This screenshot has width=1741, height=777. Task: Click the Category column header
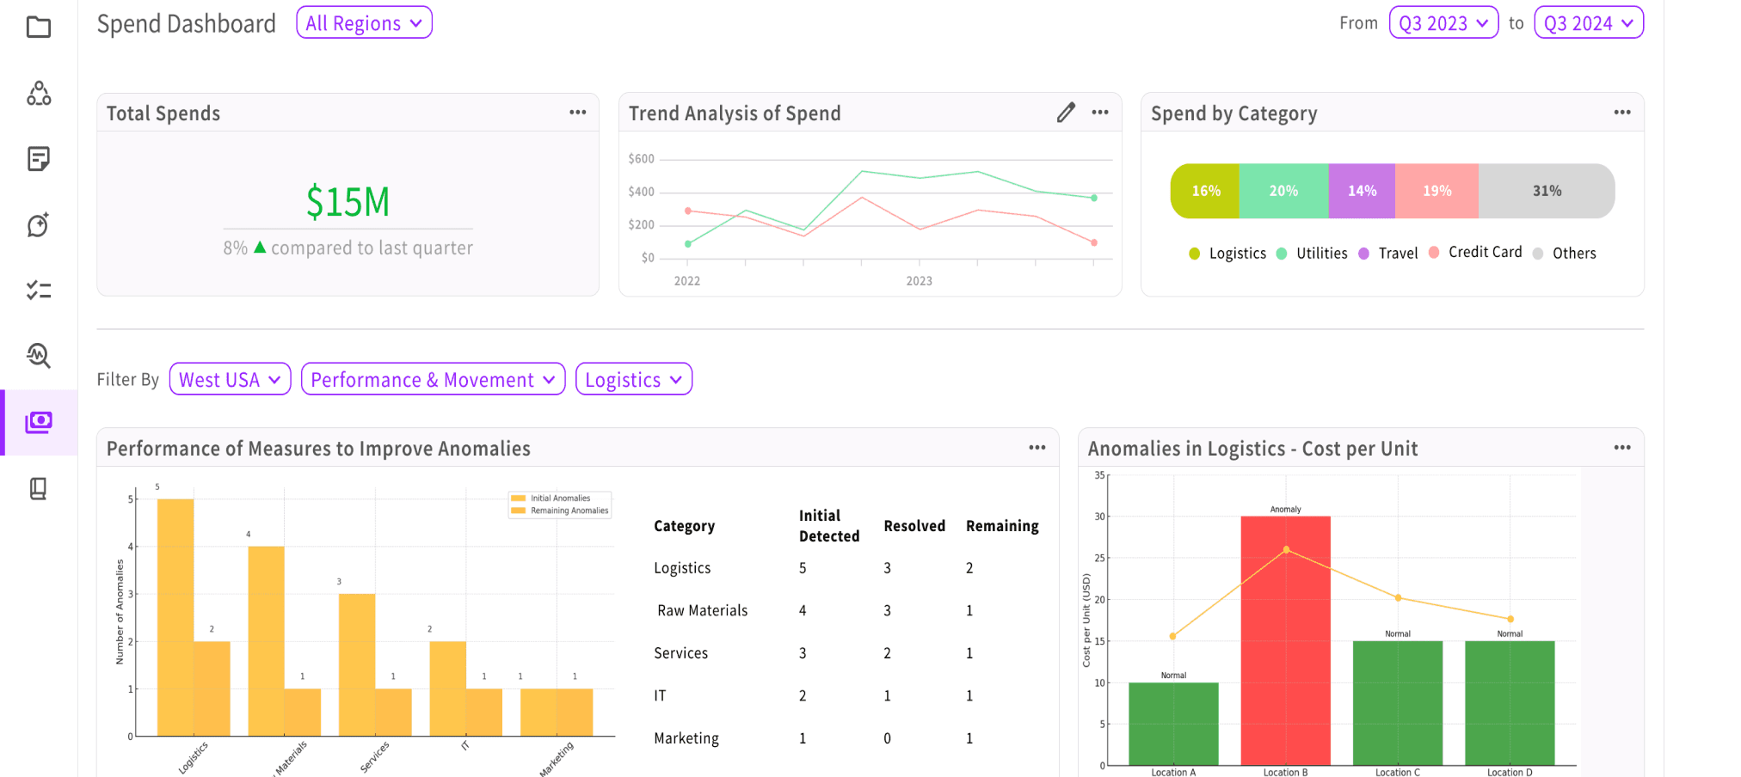pos(684,526)
